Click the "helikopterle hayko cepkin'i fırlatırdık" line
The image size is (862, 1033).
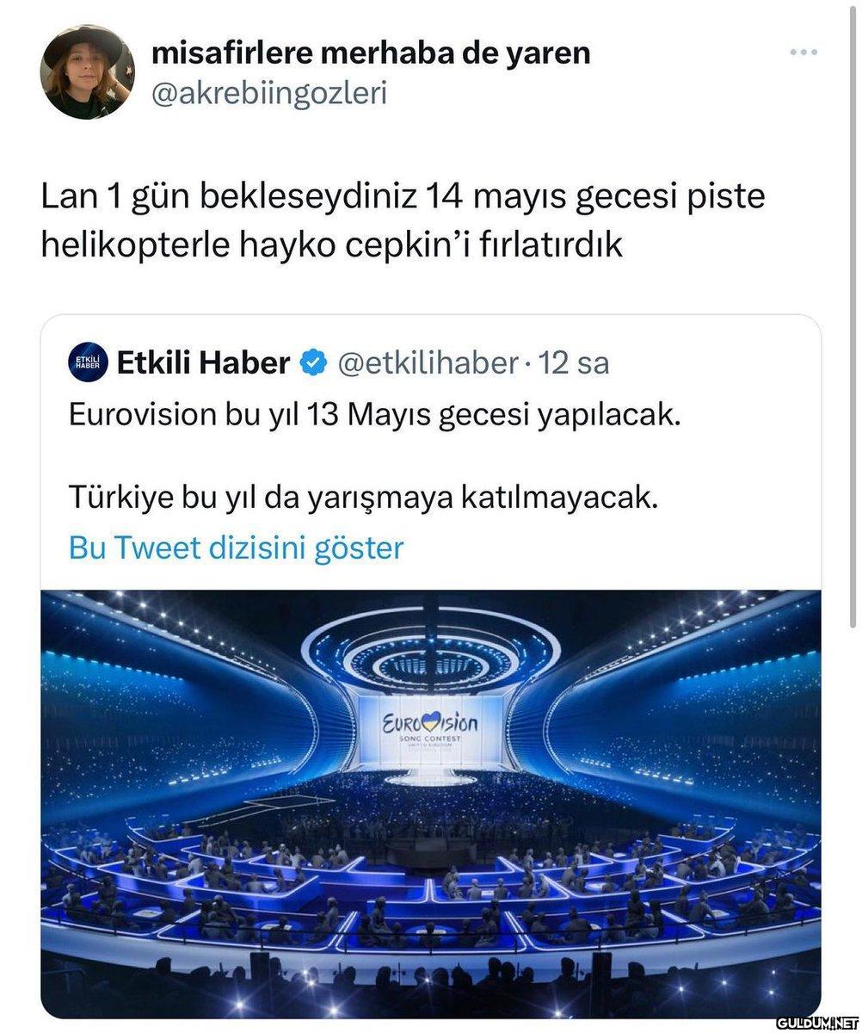pyautogui.click(x=331, y=246)
